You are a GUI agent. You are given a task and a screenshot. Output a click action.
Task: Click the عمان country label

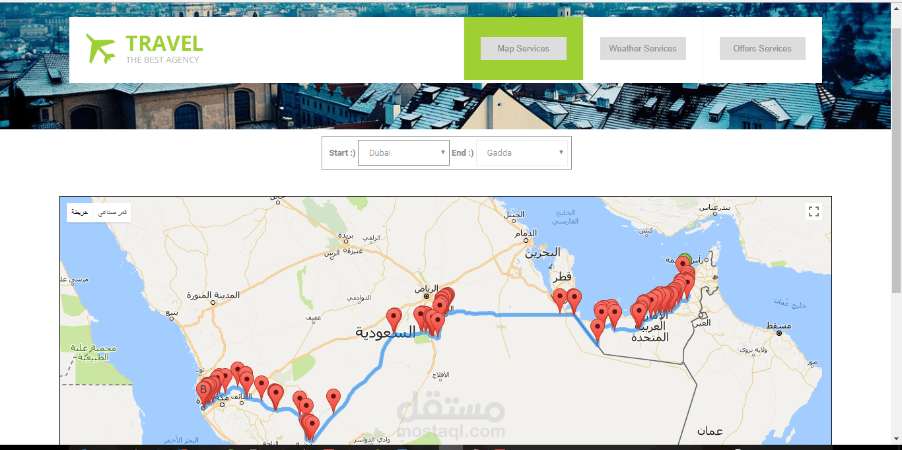(x=710, y=431)
